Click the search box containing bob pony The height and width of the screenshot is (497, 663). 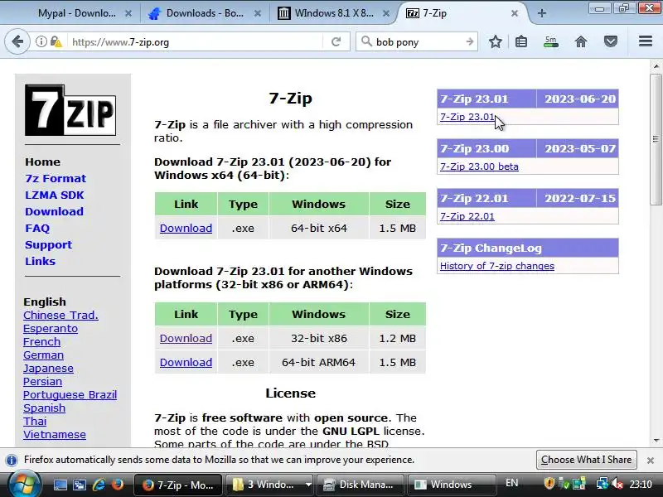(x=417, y=42)
